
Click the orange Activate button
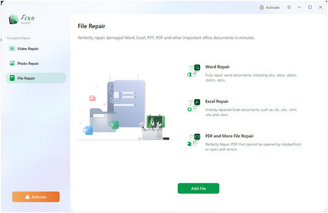(x=36, y=197)
